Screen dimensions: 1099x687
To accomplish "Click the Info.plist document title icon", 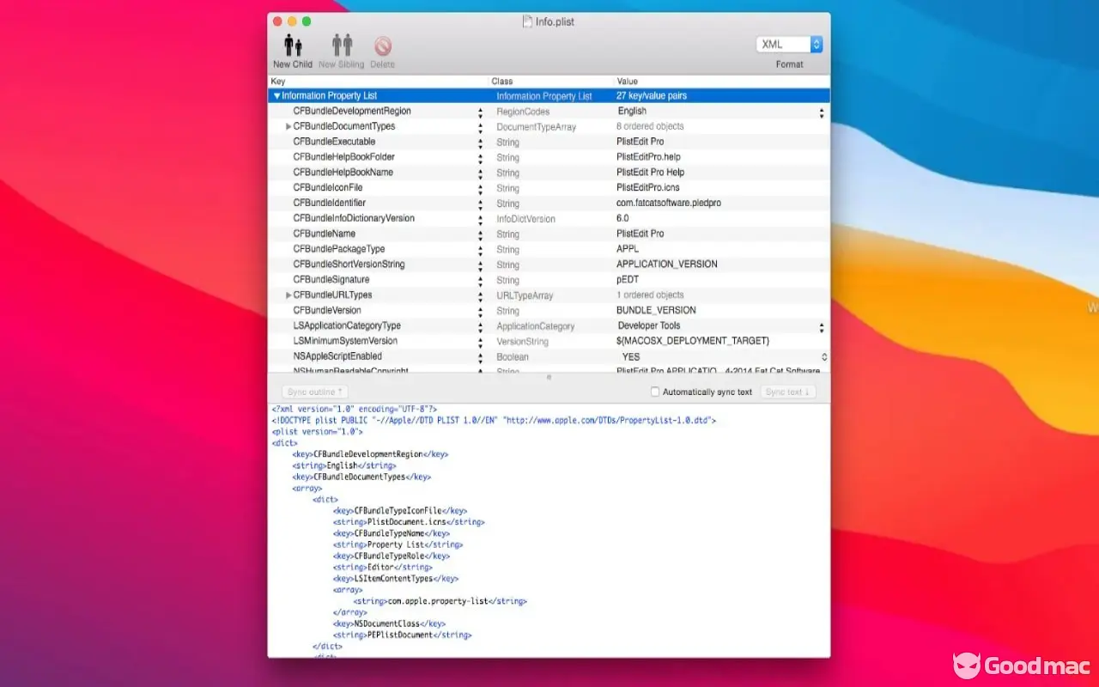I will pos(527,21).
